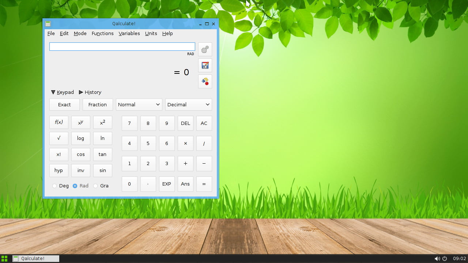Click the convert units icon button
The height and width of the screenshot is (263, 468).
pyautogui.click(x=205, y=81)
